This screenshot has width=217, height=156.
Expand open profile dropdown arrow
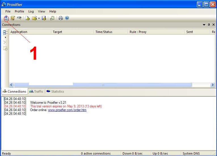(39, 18)
